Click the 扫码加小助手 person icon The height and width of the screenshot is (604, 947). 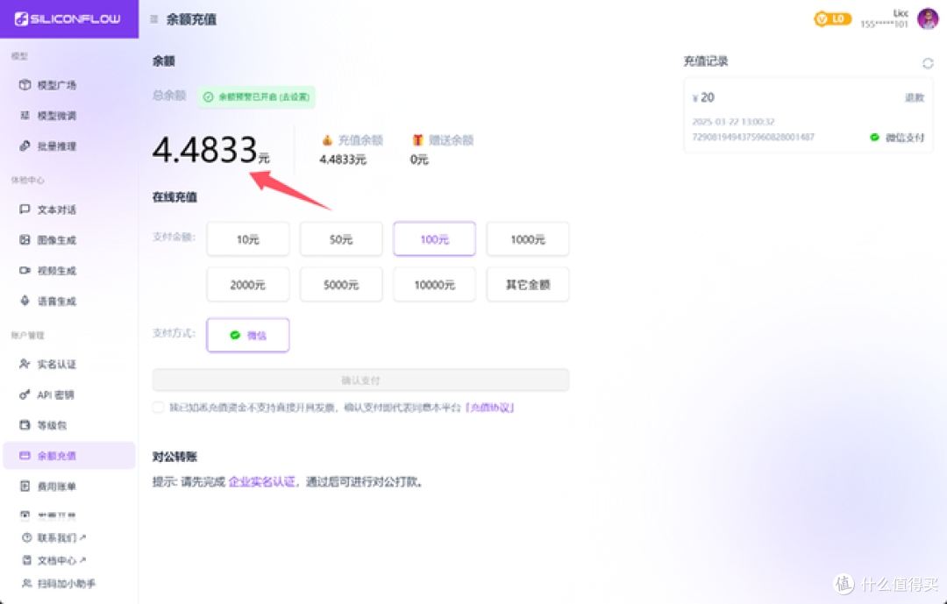[26, 584]
